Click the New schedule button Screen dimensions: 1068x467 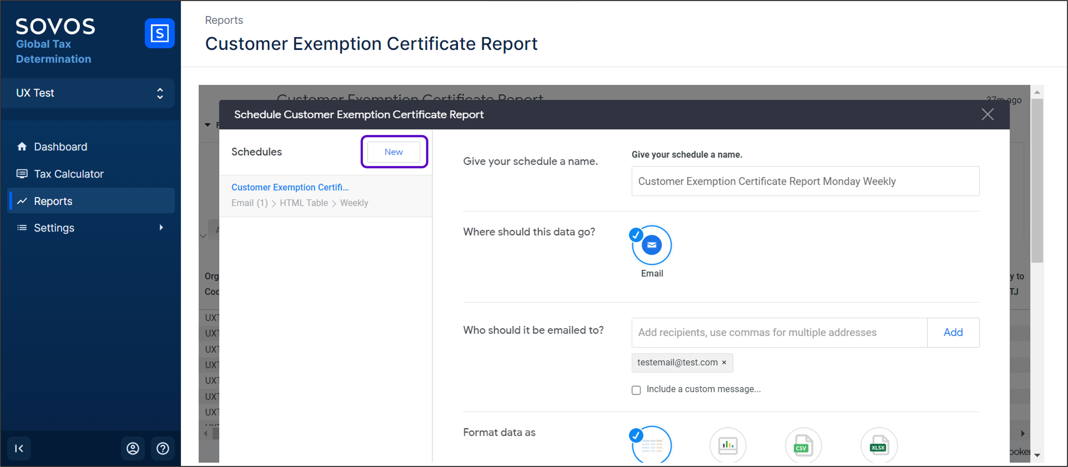393,152
